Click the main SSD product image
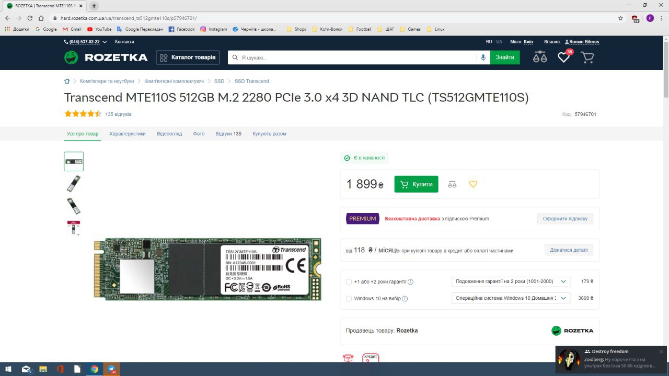Screen dimensions: 669x376 click(207, 269)
